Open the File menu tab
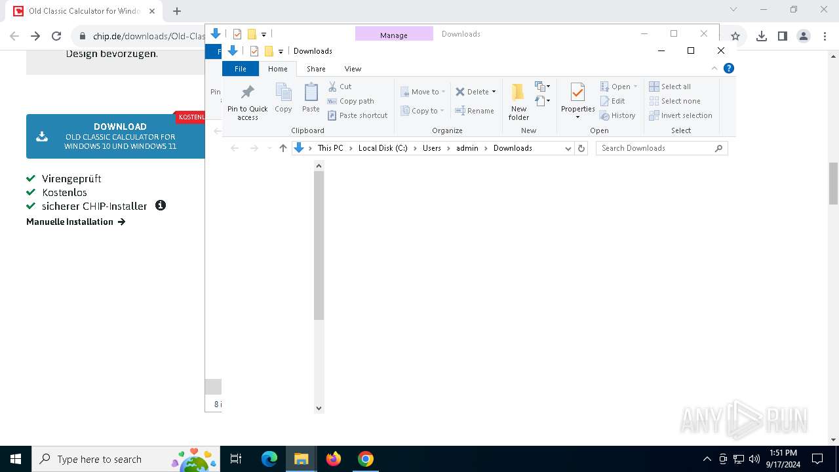Viewport: 839px width, 472px height. tap(241, 69)
